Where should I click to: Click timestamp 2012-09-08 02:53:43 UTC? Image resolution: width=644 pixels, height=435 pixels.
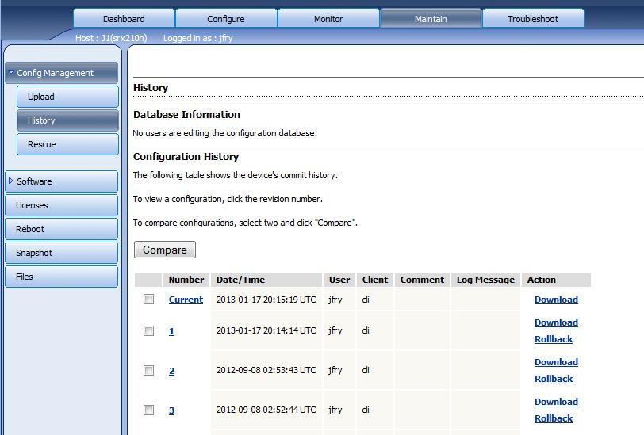266,370
